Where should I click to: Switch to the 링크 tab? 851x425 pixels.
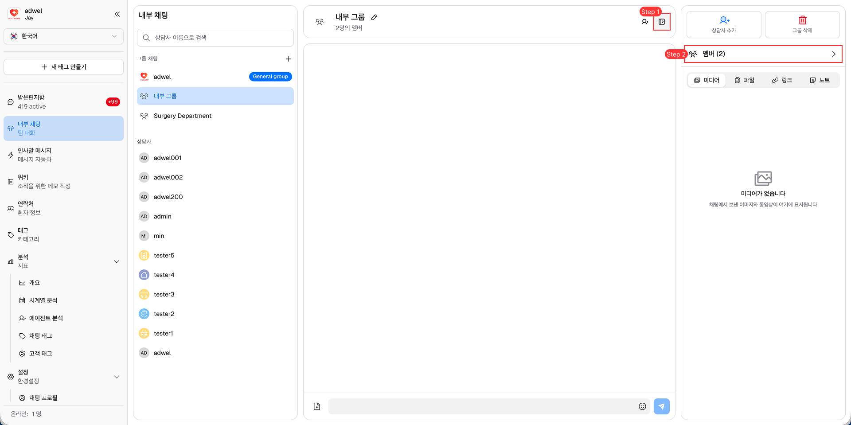tap(782, 80)
